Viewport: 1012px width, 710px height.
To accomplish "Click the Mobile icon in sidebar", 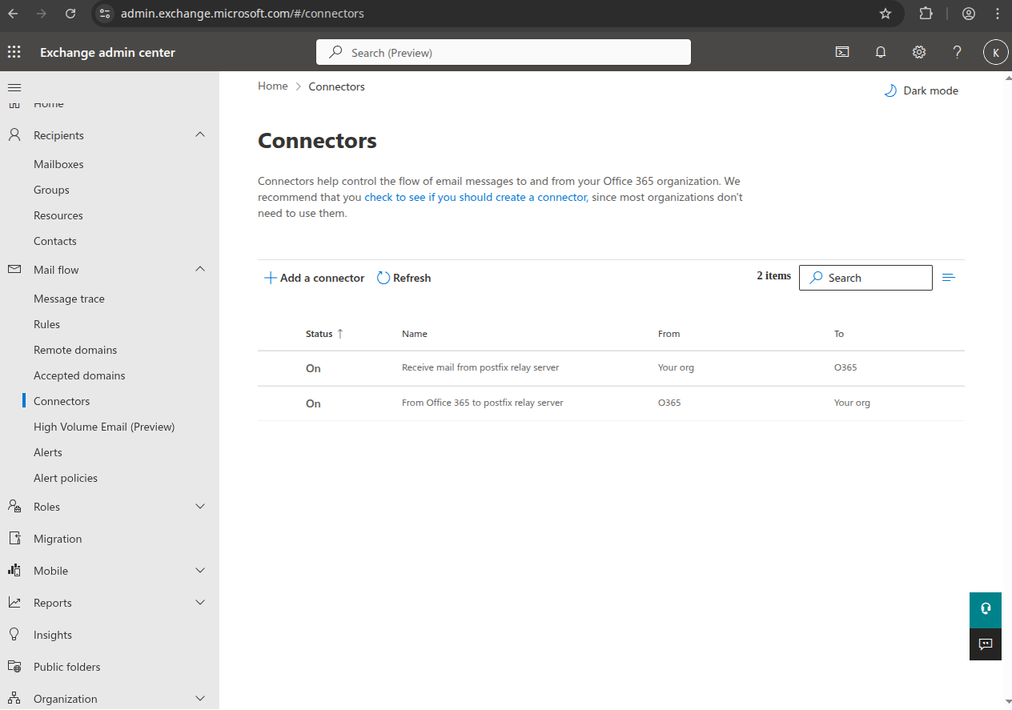I will [14, 571].
